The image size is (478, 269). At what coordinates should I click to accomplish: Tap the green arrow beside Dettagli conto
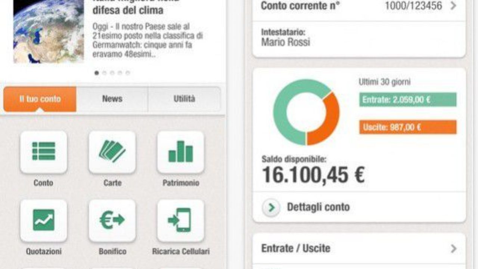click(271, 207)
